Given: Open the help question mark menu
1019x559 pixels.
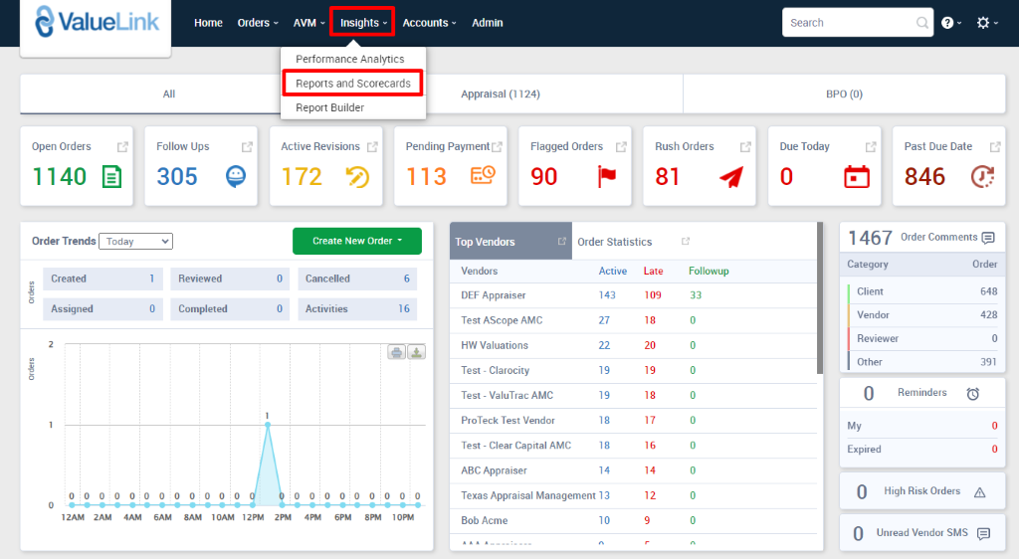Looking at the screenshot, I should [951, 23].
